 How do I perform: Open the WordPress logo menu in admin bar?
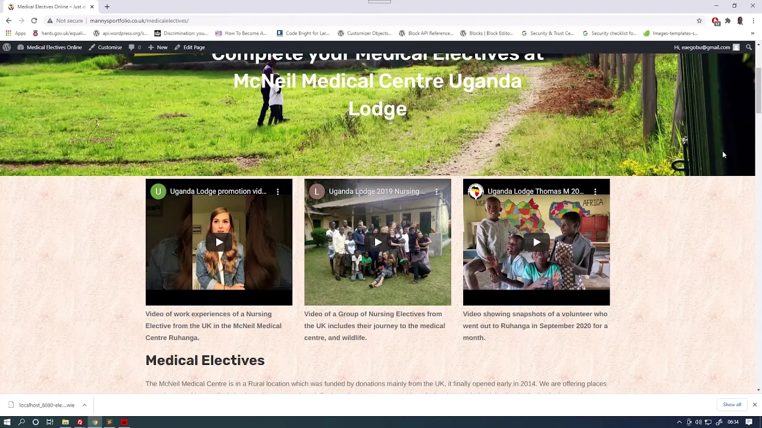pyautogui.click(x=7, y=48)
